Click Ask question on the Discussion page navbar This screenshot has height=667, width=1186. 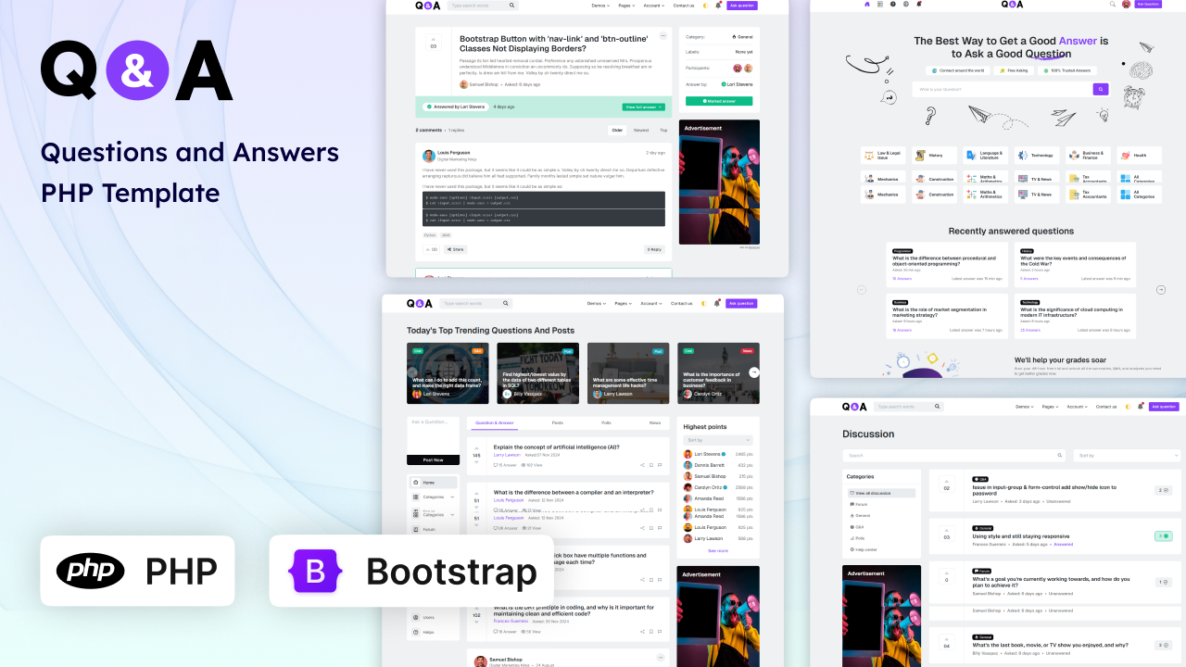(1164, 407)
